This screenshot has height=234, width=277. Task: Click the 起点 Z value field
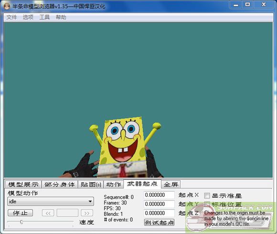tap(159, 213)
